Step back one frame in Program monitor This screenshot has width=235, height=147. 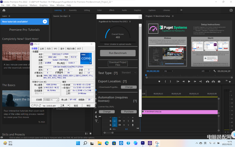[x=183, y=81]
